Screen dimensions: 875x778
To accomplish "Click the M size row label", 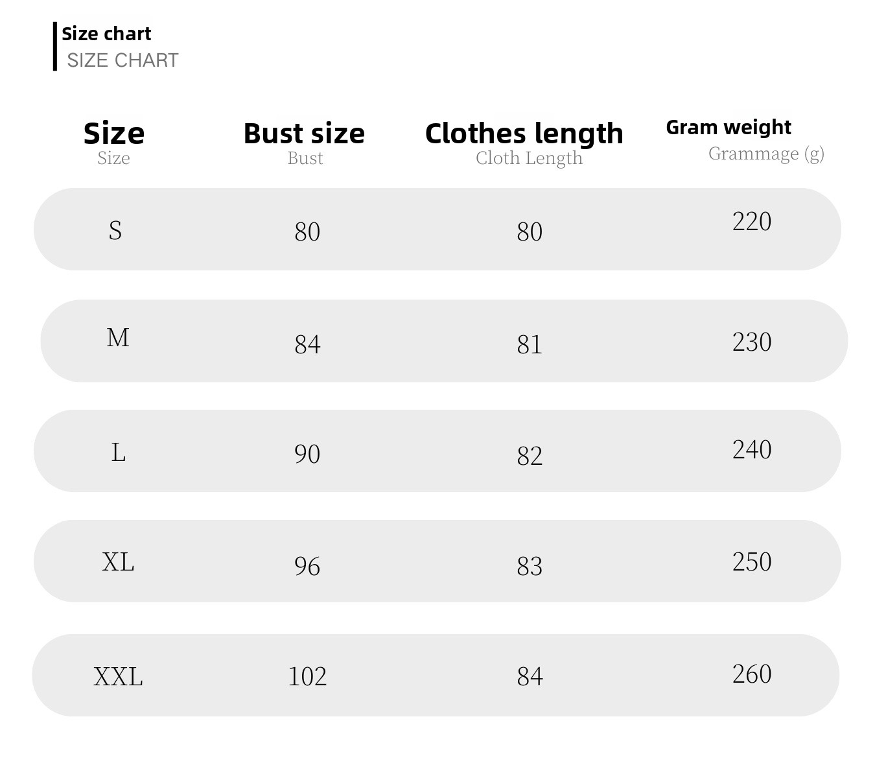I will point(118,338).
